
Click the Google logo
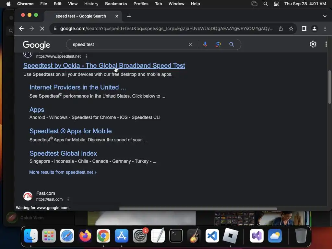point(36,45)
